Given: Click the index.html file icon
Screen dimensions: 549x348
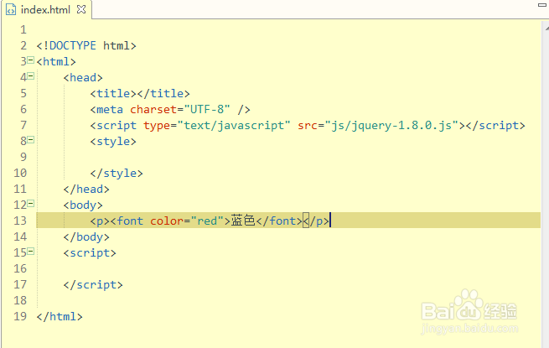Looking at the screenshot, I should [11, 9].
